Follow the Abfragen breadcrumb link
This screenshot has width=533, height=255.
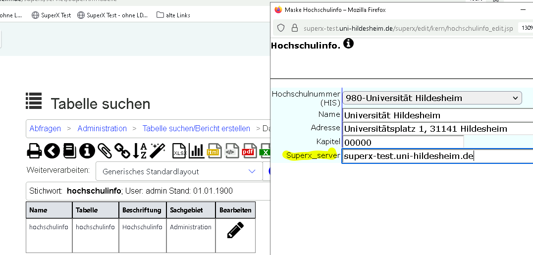45,129
